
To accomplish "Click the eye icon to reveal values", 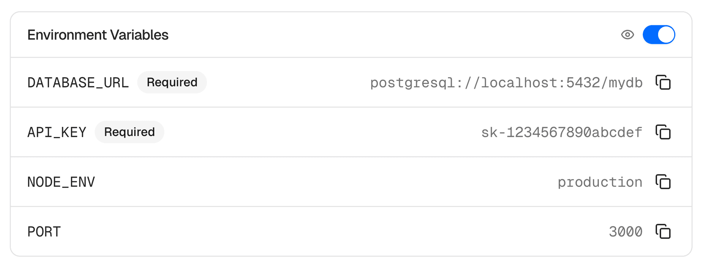I will coord(627,35).
